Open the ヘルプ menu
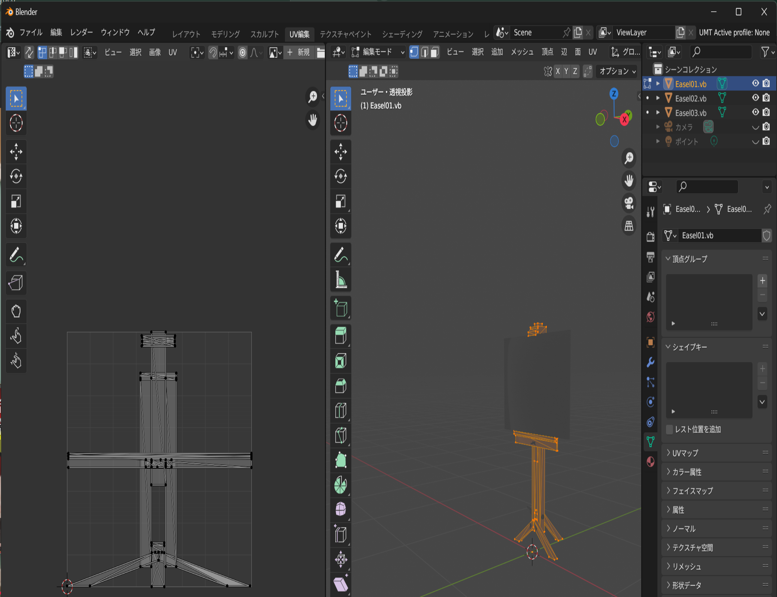The height and width of the screenshot is (597, 777). [x=146, y=32]
